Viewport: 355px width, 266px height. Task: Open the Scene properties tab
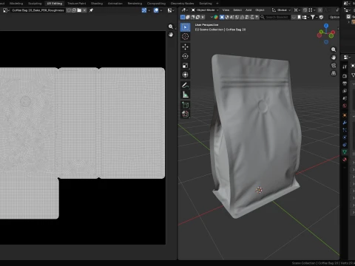point(345,98)
